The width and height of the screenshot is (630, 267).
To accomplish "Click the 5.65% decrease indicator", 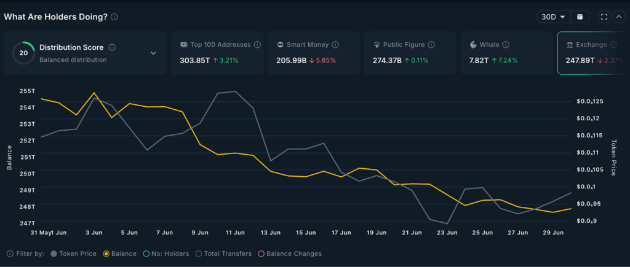I will [322, 61].
